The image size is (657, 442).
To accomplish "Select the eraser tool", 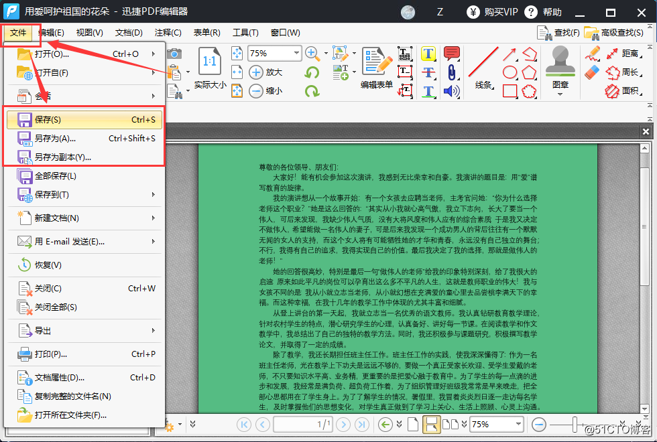I will (593, 72).
